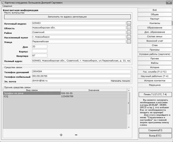This screenshot has width=173, height=142.
Task: Open lookup button next to Населенный пункт
Action: (x=129, y=37)
